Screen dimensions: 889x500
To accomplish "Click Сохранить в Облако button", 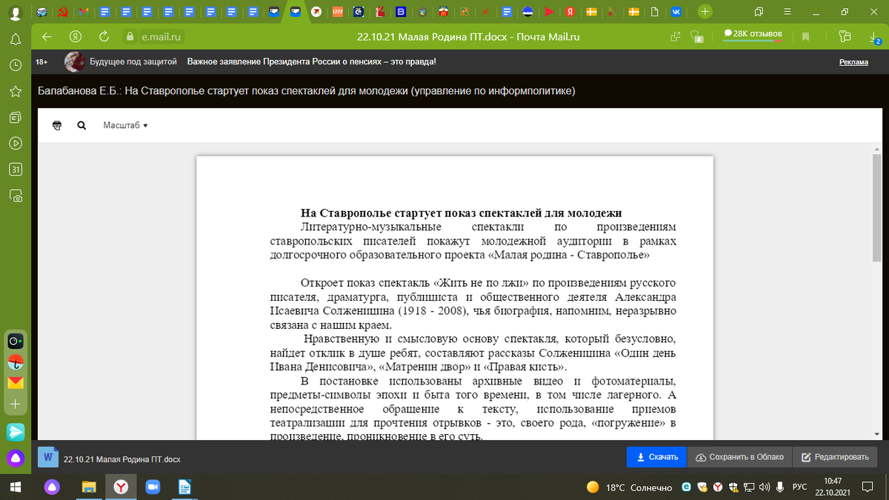I will coord(739,457).
